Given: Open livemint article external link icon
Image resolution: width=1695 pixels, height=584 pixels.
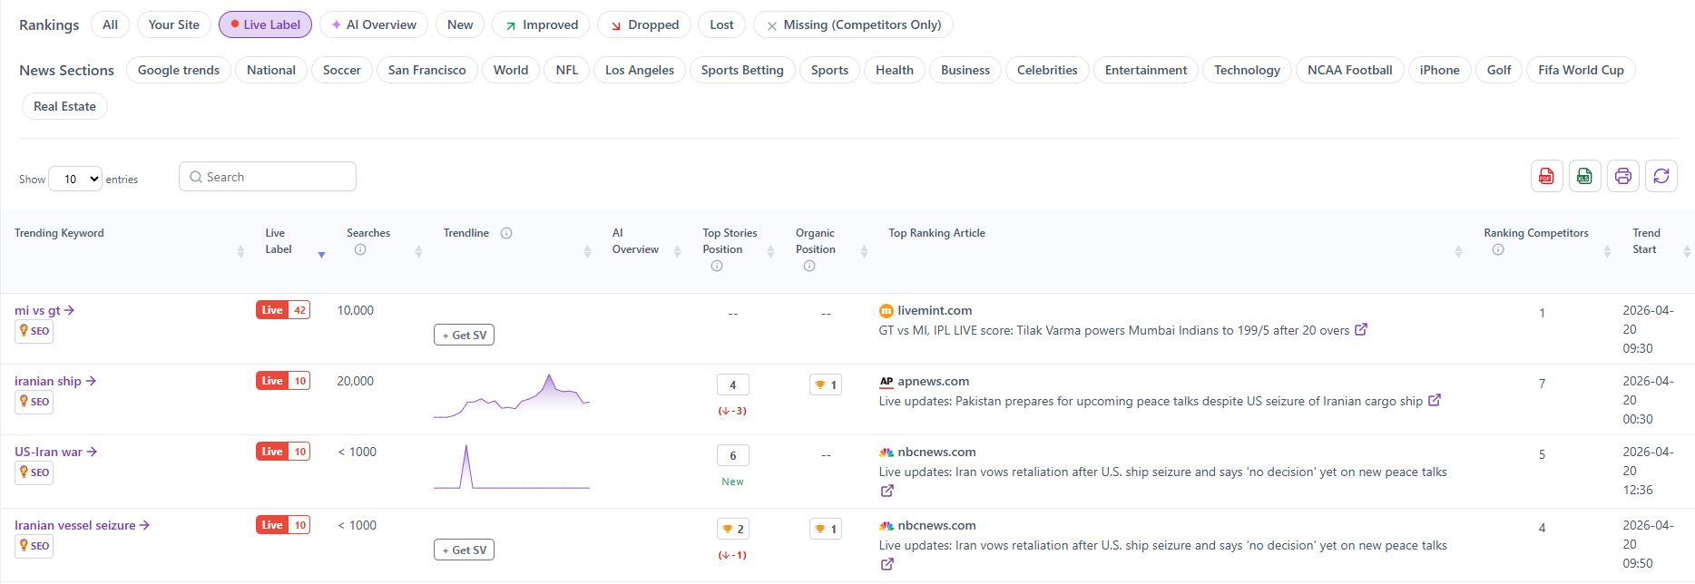Looking at the screenshot, I should [1361, 330].
